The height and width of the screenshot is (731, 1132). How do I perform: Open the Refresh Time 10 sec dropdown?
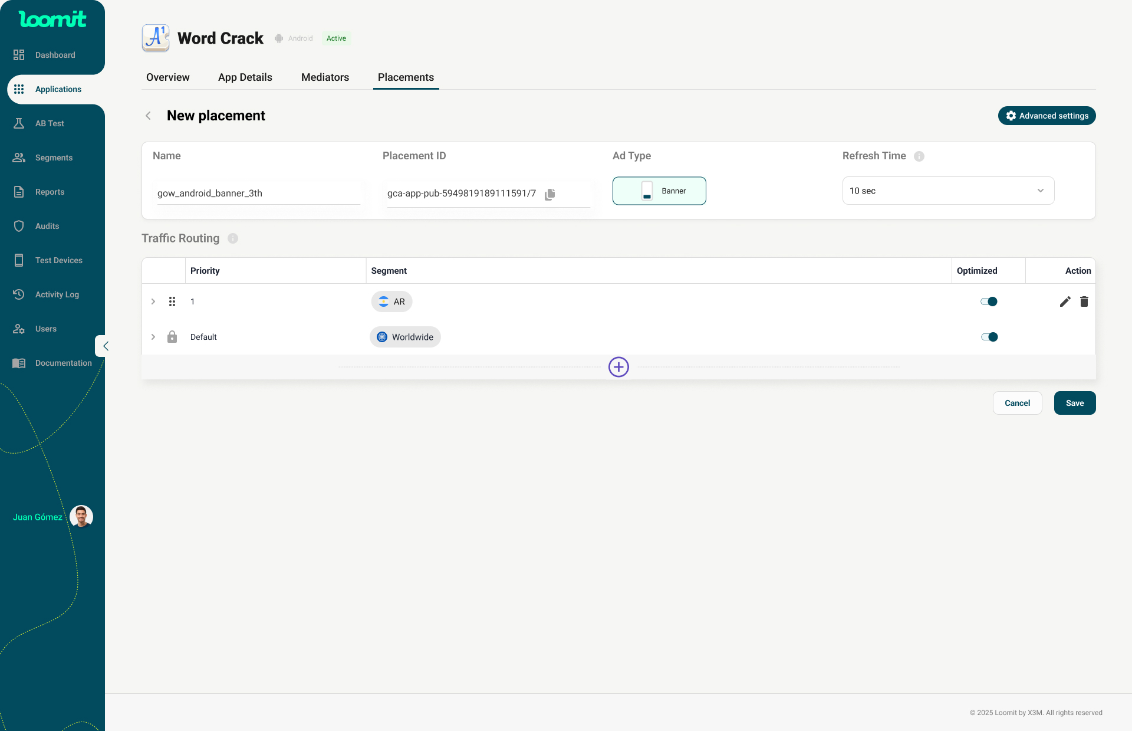coord(947,191)
